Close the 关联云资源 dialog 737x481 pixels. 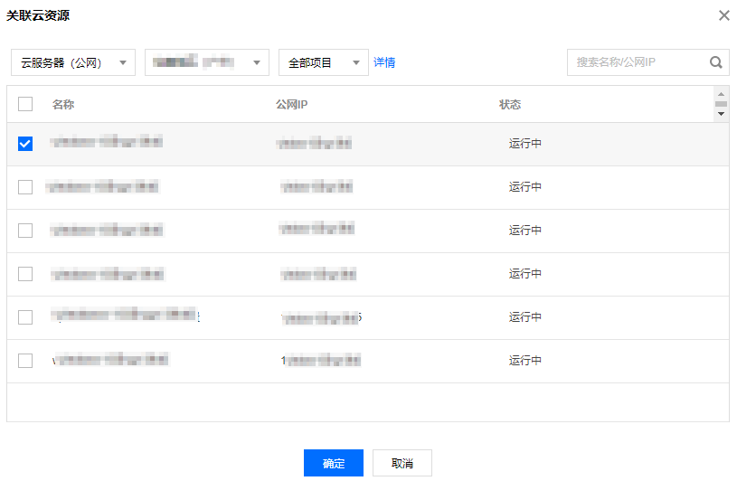pyautogui.click(x=723, y=15)
